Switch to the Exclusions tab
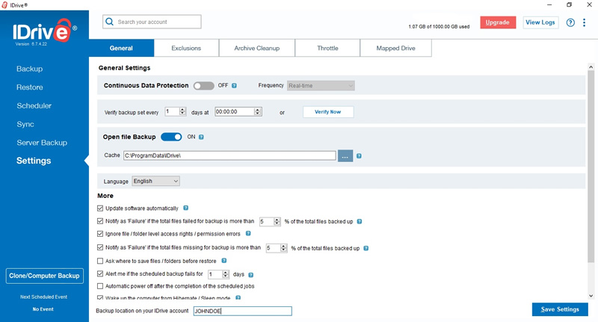Image resolution: width=598 pixels, height=322 pixels. click(x=186, y=48)
